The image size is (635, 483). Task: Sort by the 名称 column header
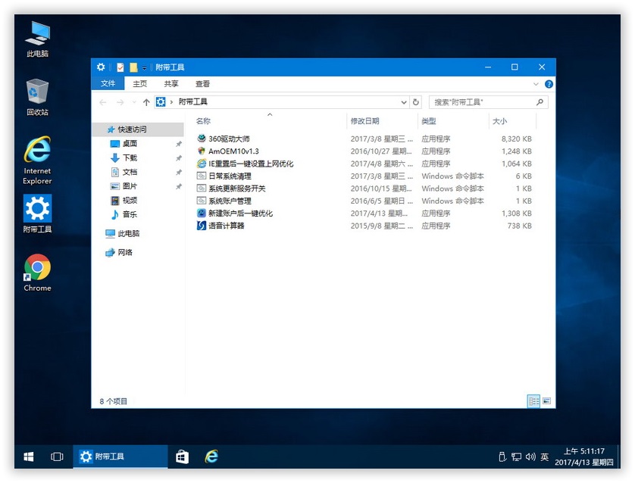pos(203,121)
